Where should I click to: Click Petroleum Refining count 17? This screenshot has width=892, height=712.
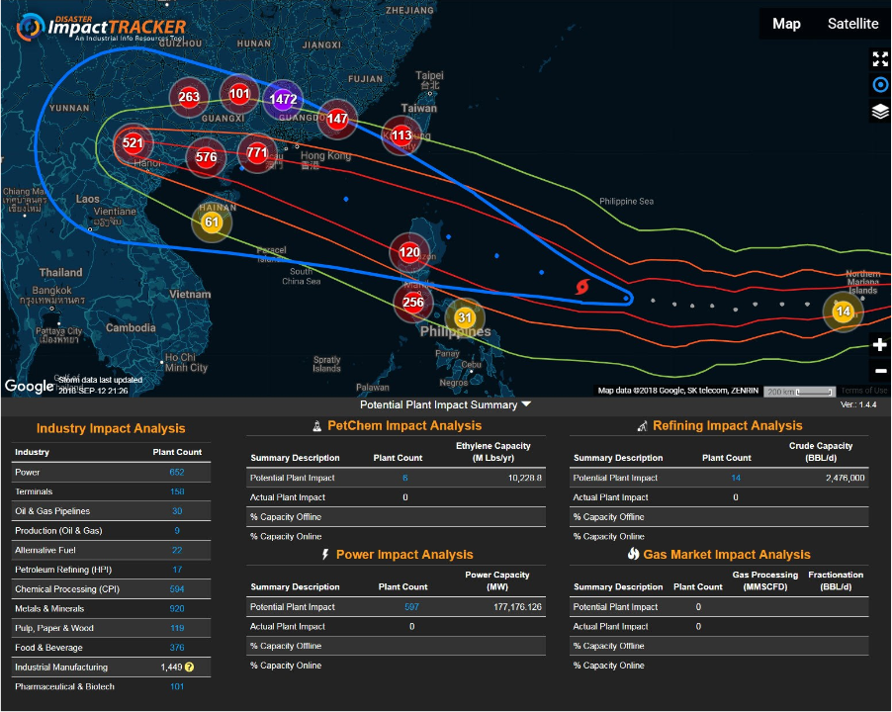177,570
